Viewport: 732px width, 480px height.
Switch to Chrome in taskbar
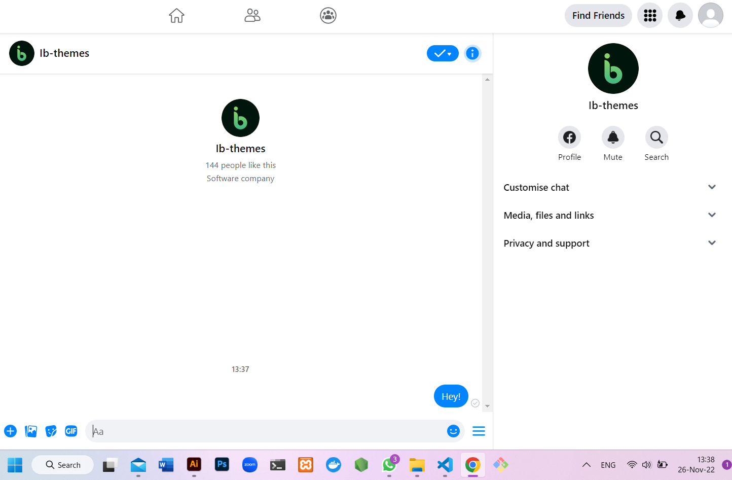(473, 465)
